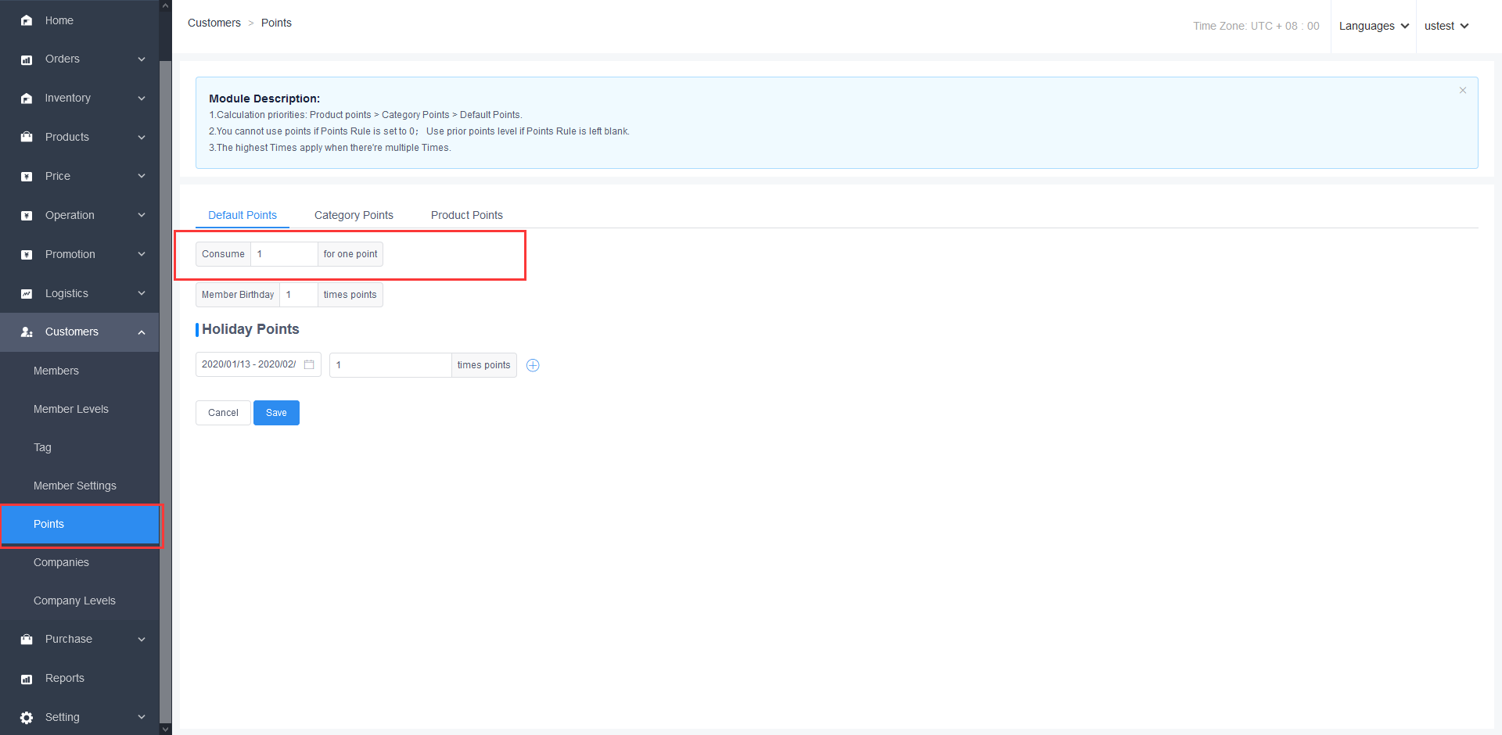Screen dimensions: 1502x735
Task: Expand the Orders menu chevron
Action: (x=142, y=59)
